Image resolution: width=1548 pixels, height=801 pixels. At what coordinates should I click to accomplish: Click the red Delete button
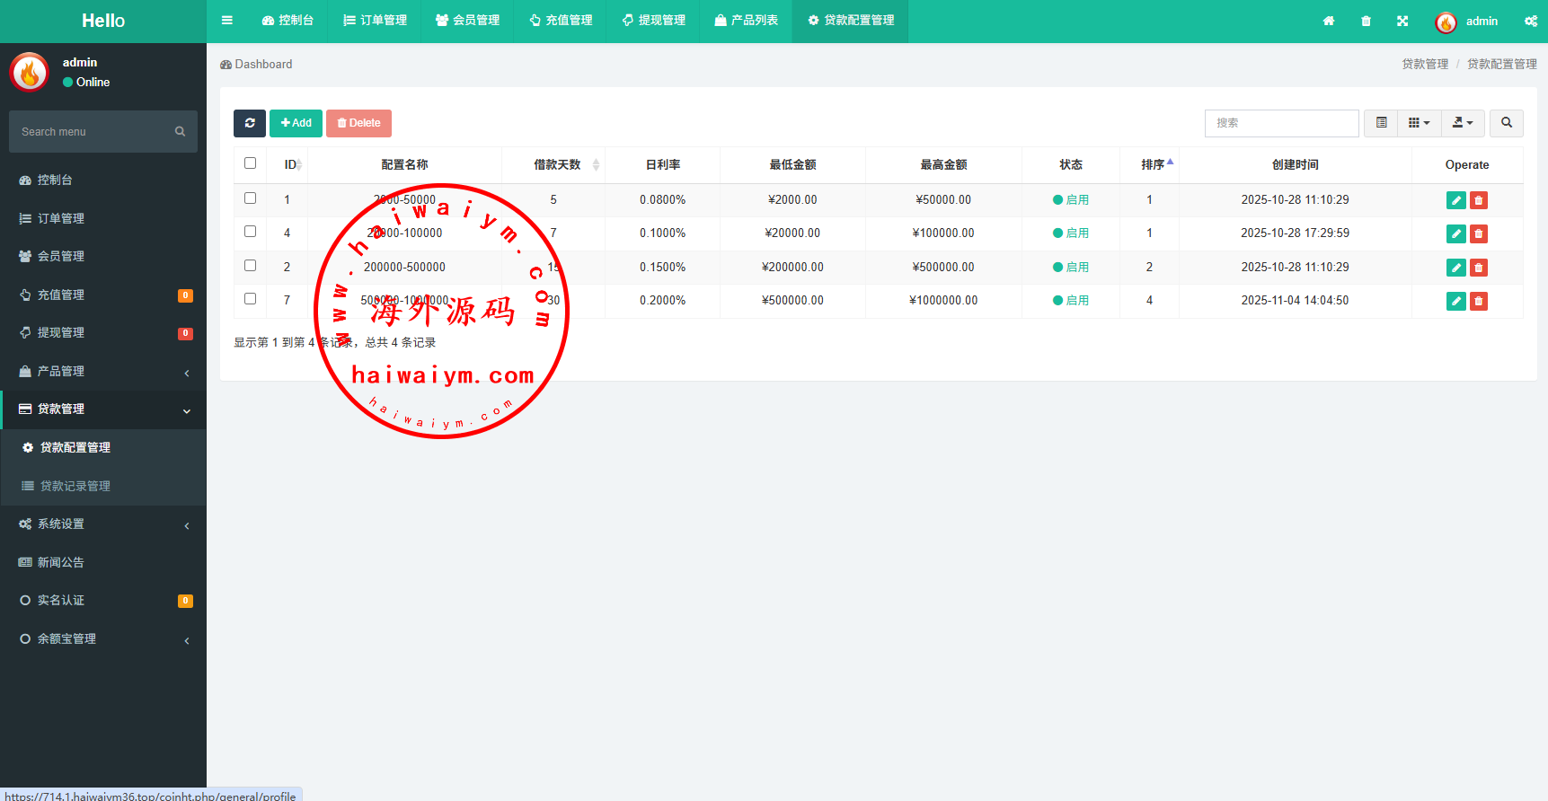(x=358, y=123)
